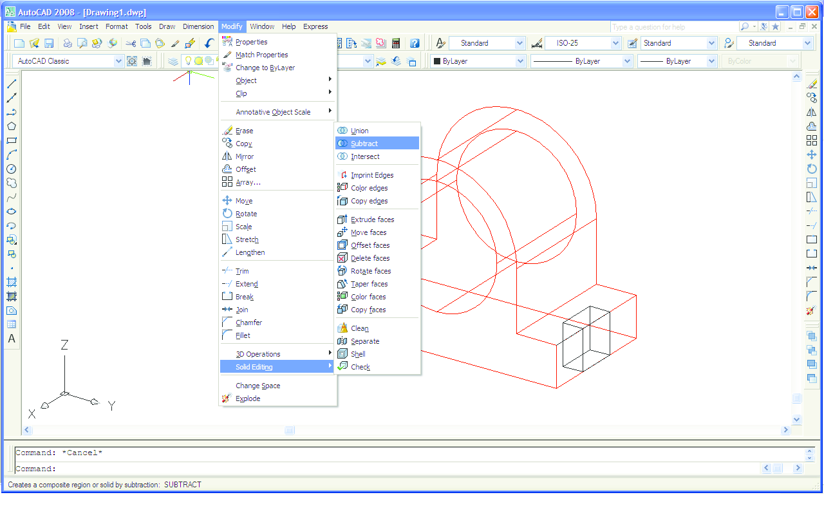Screen dimensions: 824x515
Task: Select the Line draw tool
Action: 12,84
